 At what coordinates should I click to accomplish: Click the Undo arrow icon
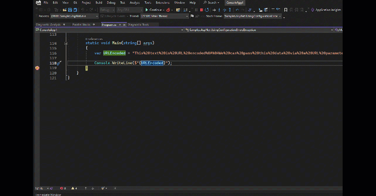[x=83, y=10]
